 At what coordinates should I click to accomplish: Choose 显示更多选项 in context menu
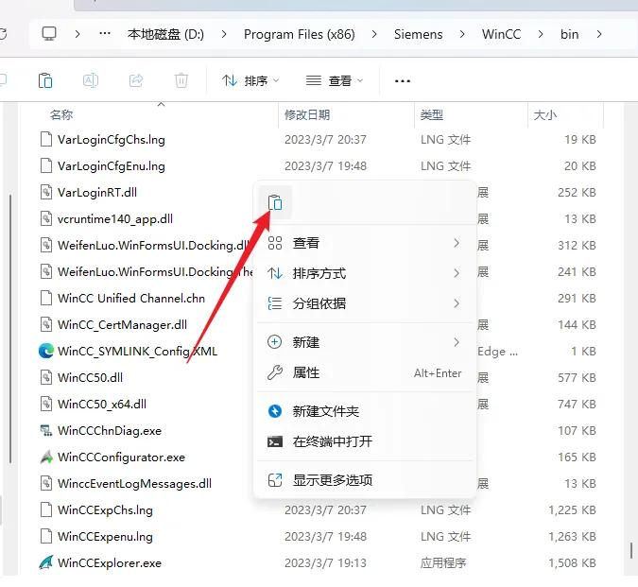pos(365,480)
